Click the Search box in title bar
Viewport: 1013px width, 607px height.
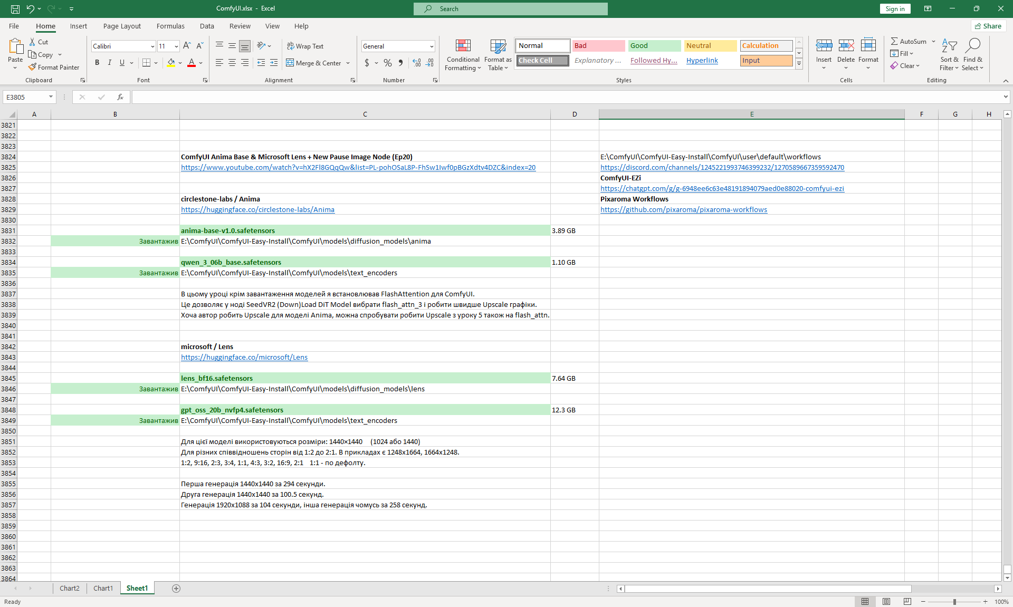coord(511,8)
